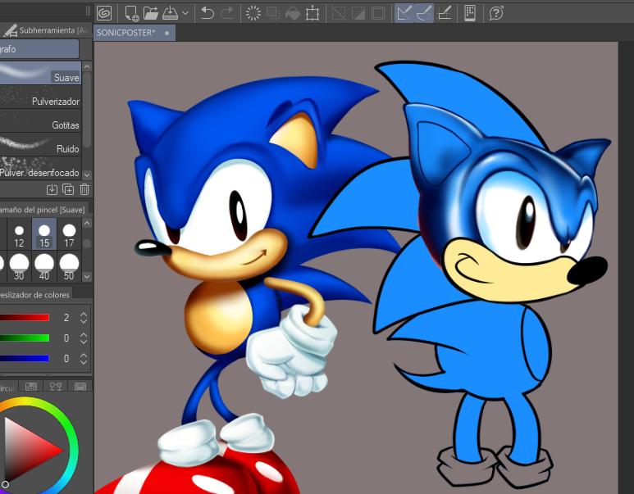This screenshot has width=634, height=494.
Task: Click the deselect icon
Action: (x=339, y=13)
